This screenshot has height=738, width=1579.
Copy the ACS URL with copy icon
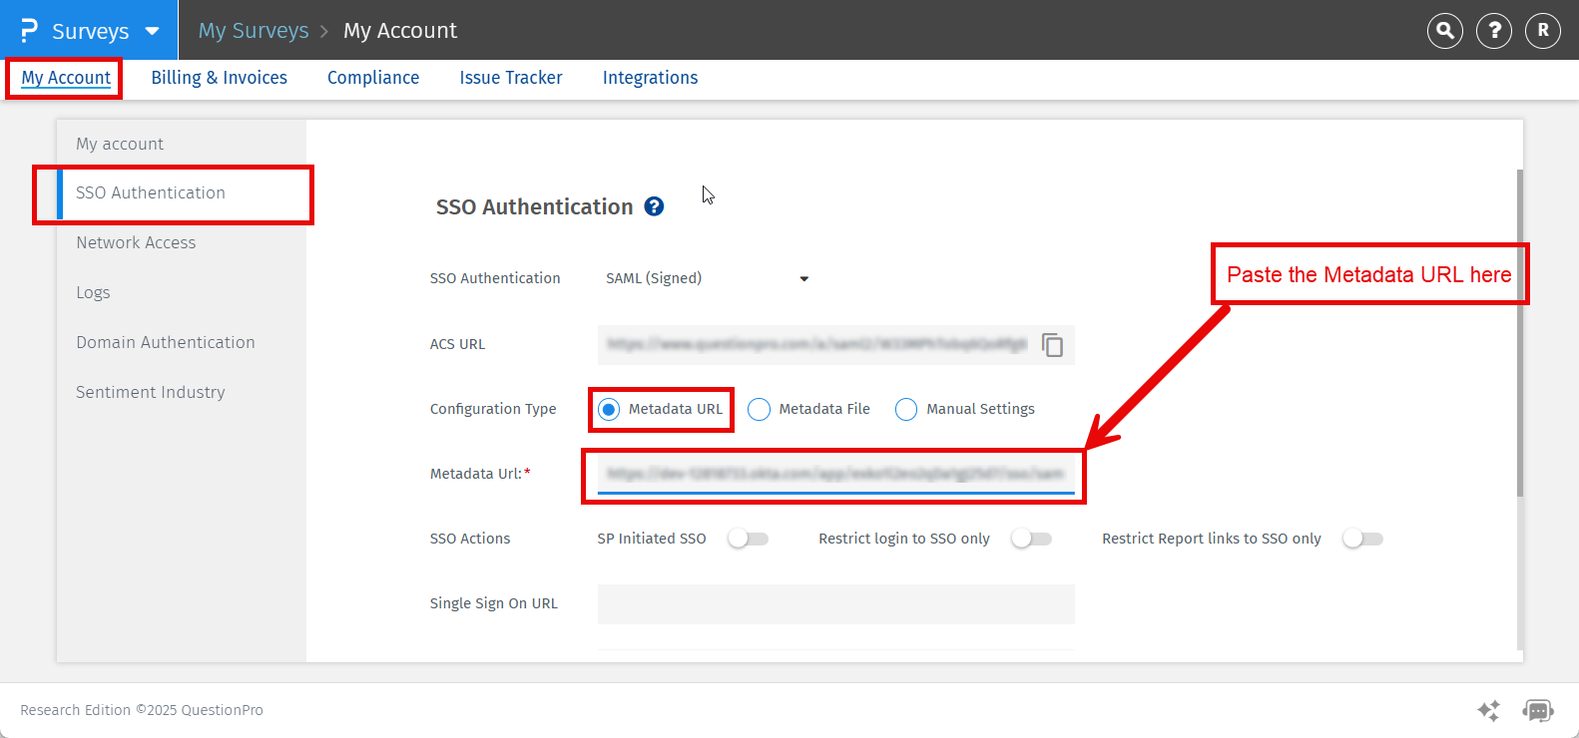coord(1052,345)
